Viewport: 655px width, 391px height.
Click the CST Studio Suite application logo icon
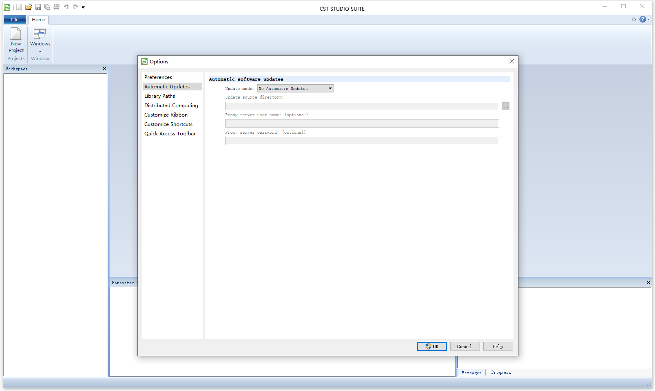point(7,7)
